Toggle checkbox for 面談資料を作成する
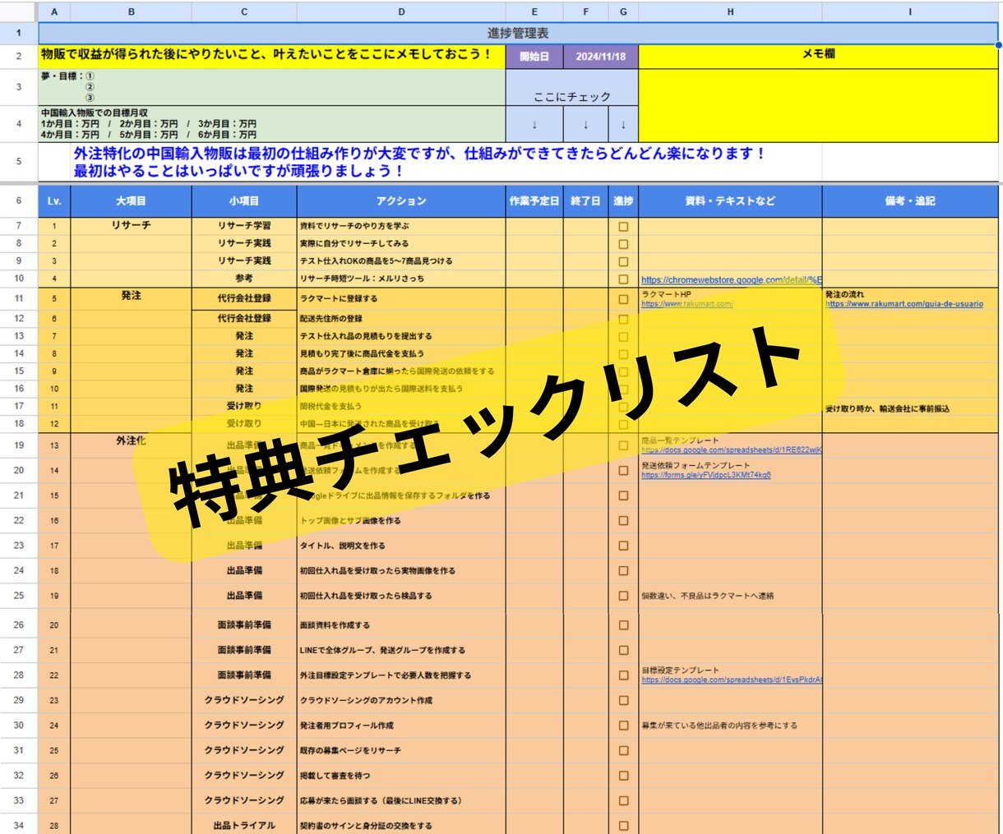The height and width of the screenshot is (834, 1003). tap(623, 625)
